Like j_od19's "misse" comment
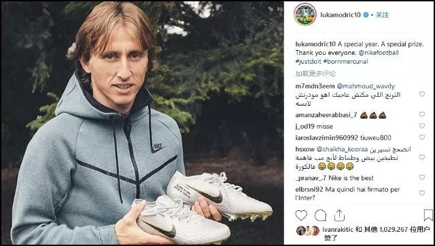This screenshot has height=246, width=435. 422,126
